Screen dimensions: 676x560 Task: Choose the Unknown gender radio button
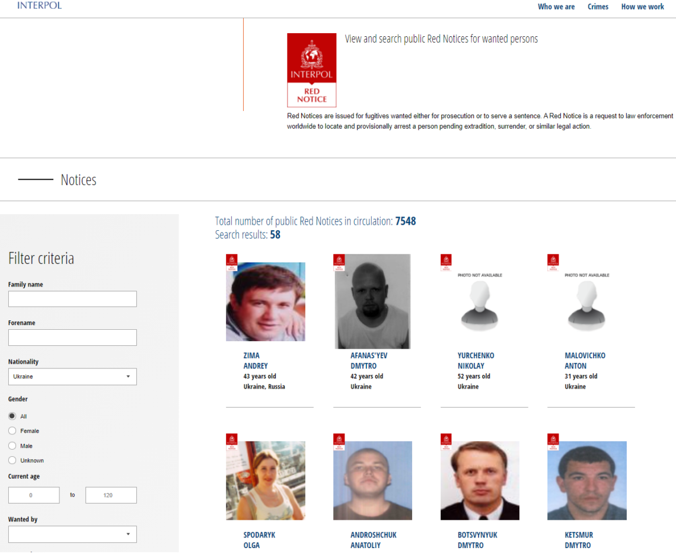(x=12, y=460)
